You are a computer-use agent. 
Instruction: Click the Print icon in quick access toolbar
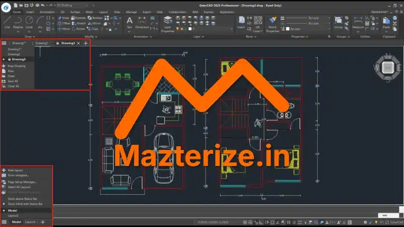click(x=37, y=5)
